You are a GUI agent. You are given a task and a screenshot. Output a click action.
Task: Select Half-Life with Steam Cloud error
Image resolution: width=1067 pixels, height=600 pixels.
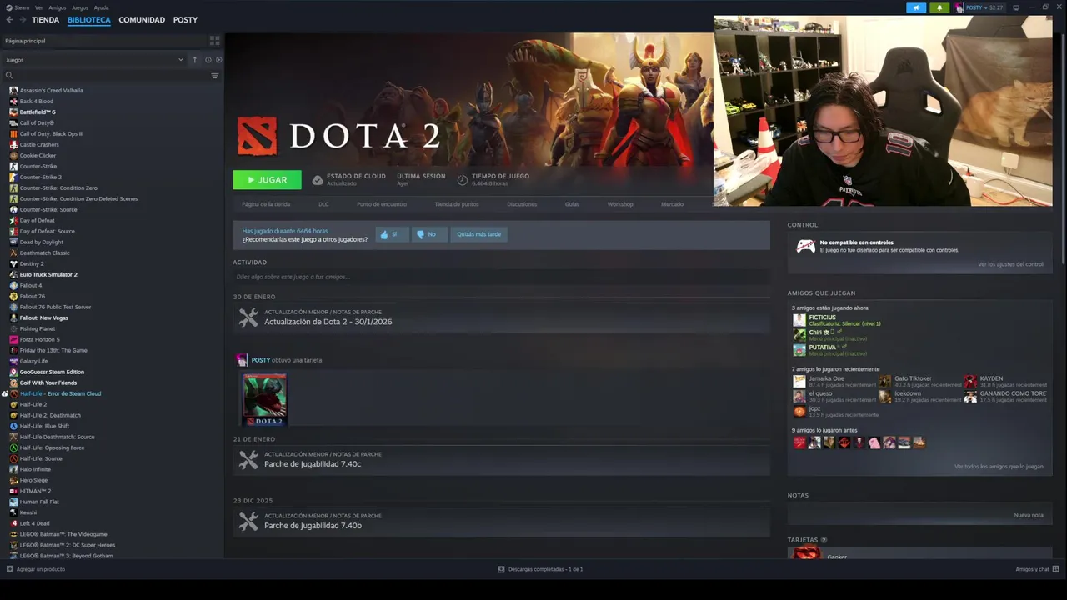pyautogui.click(x=59, y=393)
